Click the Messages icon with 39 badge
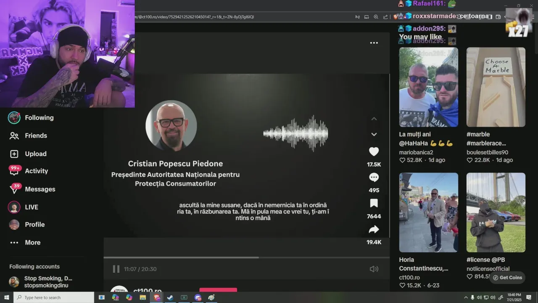The width and height of the screenshot is (538, 303). coord(15,189)
